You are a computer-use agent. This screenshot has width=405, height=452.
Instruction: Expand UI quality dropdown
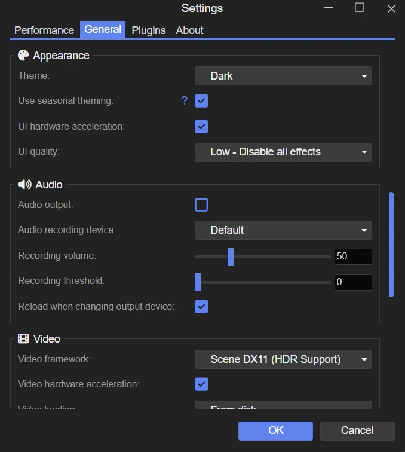click(283, 152)
